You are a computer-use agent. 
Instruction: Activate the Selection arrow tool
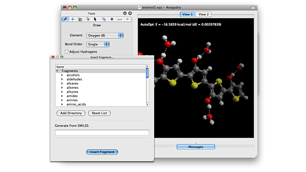click(x=95, y=19)
